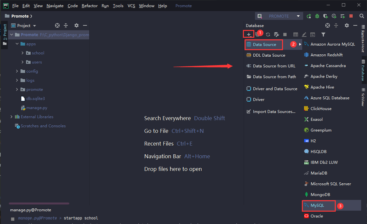This screenshot has width=367, height=224.
Task: Hide the Database panel with minus icon
Action: (355, 25)
